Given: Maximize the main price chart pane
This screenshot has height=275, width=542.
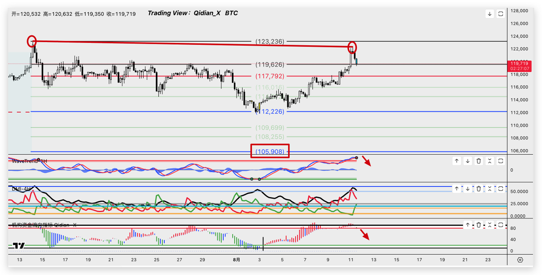Looking at the screenshot, I should click(x=500, y=14).
